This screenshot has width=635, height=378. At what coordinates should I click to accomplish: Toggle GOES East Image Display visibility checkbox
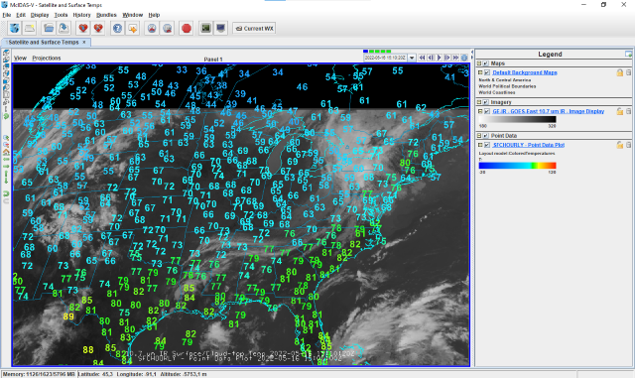(487, 111)
